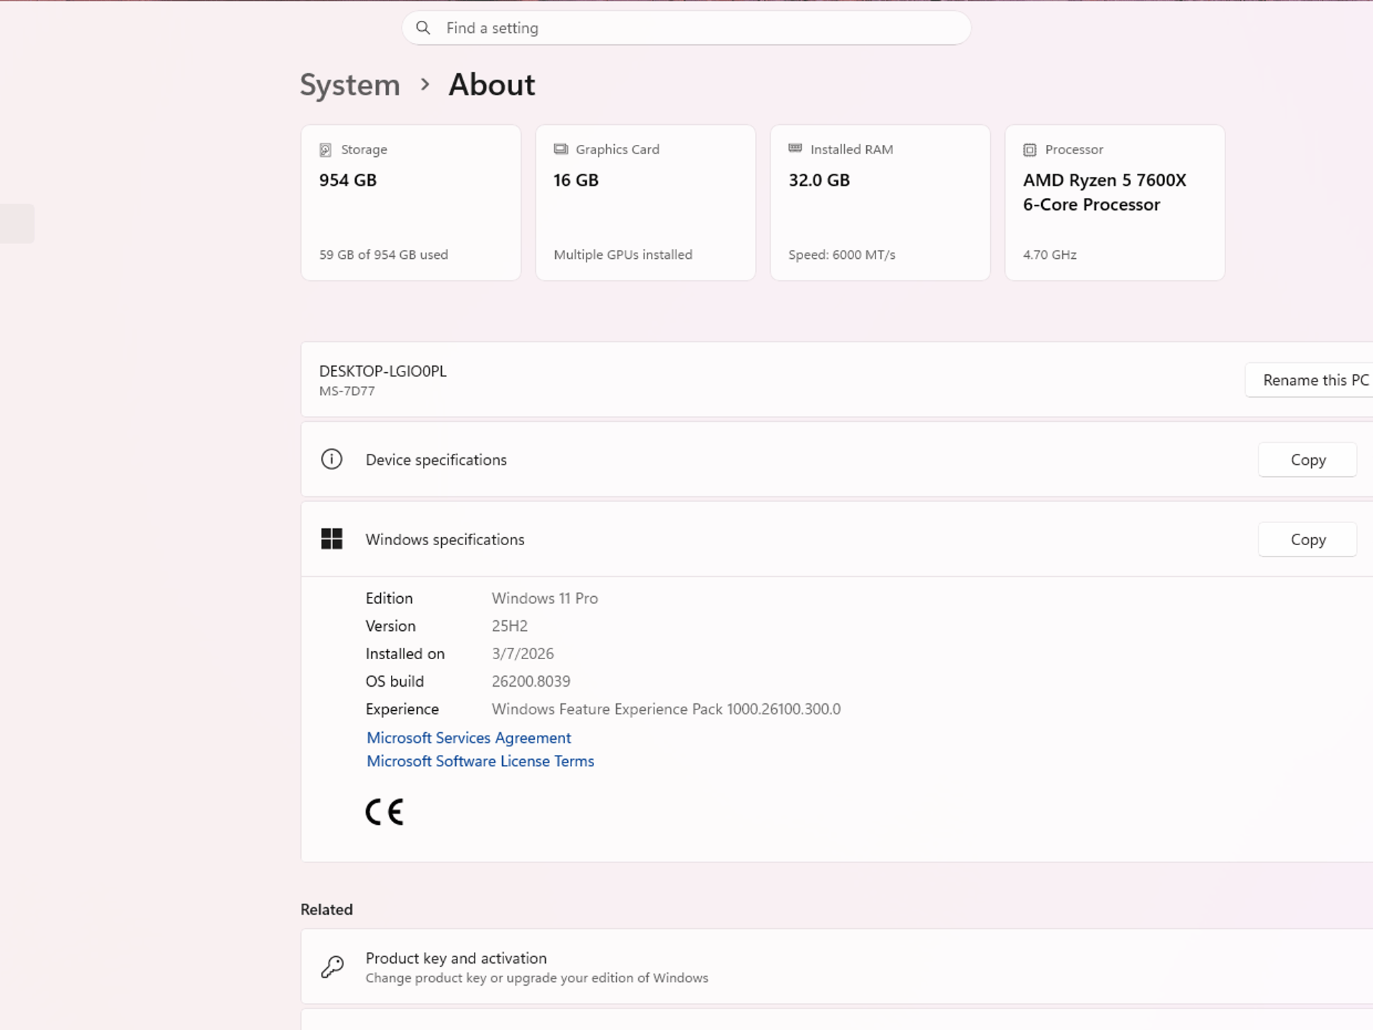
Task: Open Microsoft Services Agreement link
Action: (469, 738)
